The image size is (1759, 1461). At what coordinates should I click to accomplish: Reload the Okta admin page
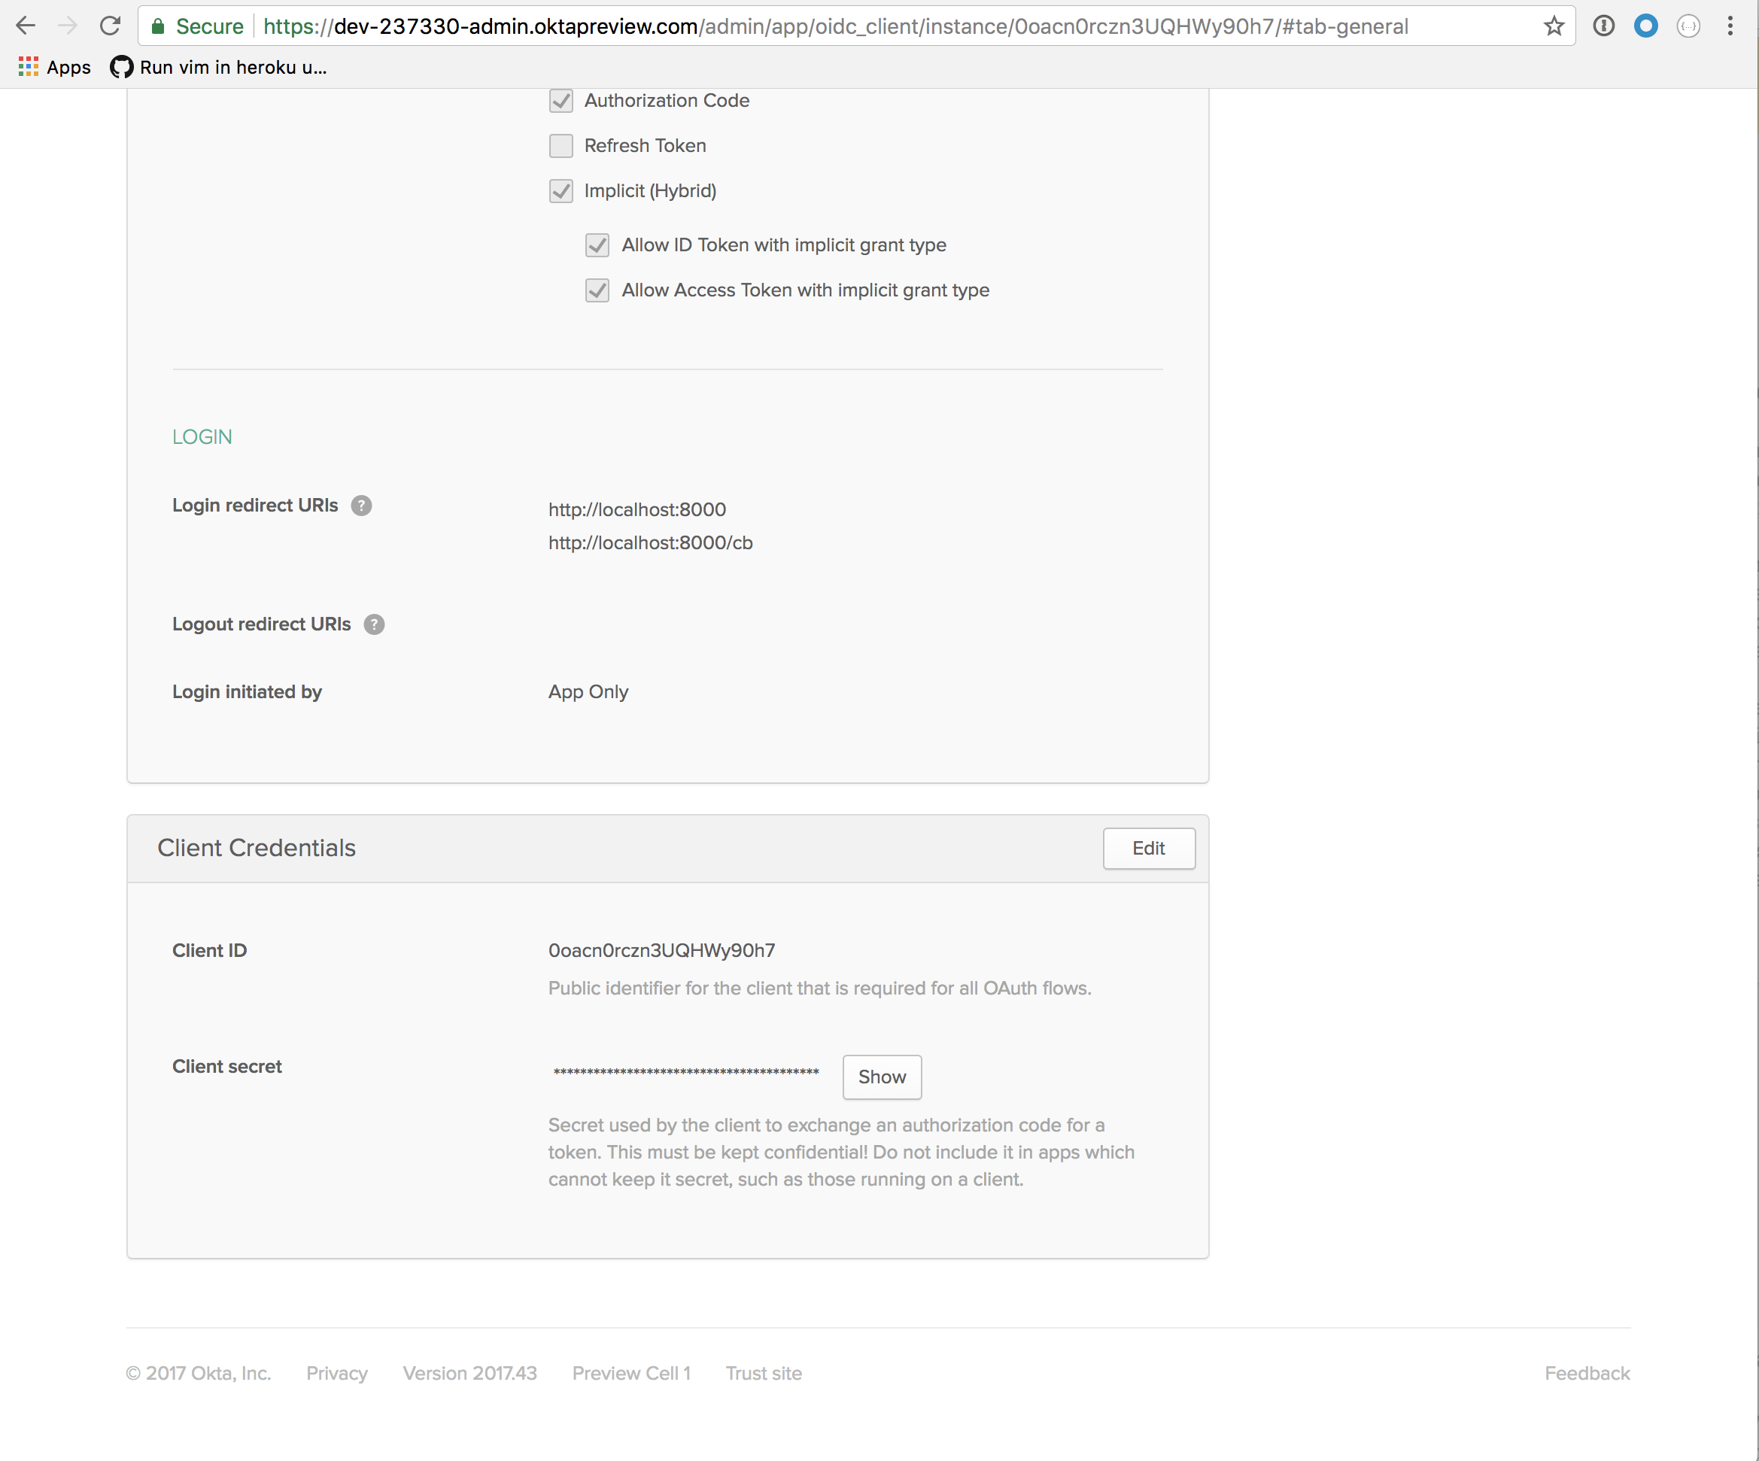110,26
